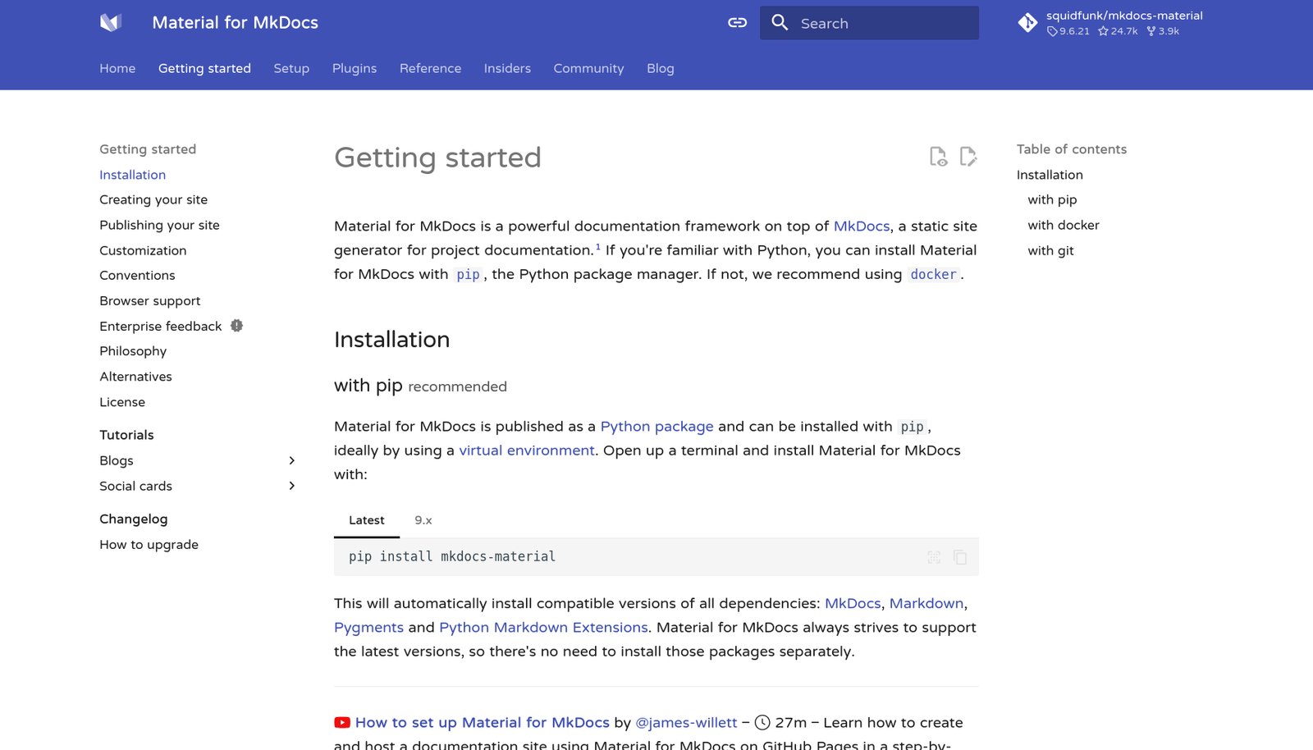Follow the Python package link

coord(656,427)
